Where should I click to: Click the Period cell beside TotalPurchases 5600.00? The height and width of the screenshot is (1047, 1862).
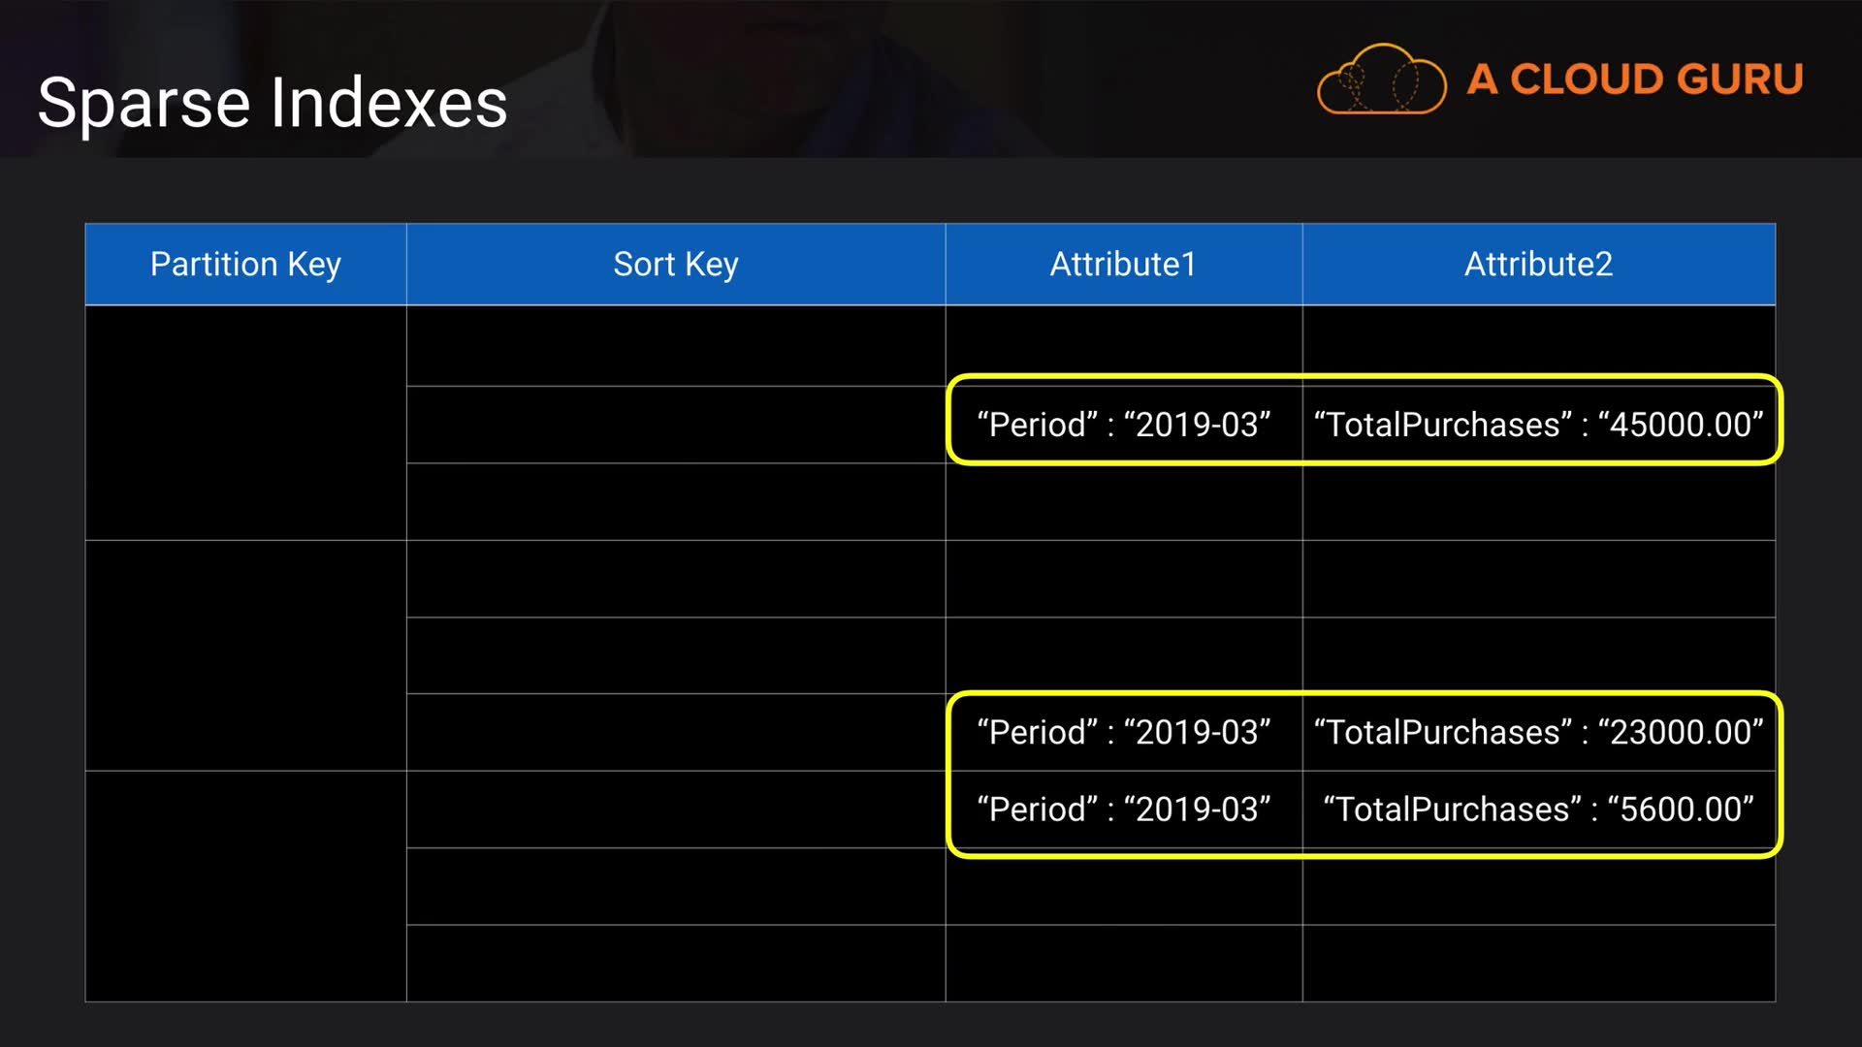[1123, 809]
